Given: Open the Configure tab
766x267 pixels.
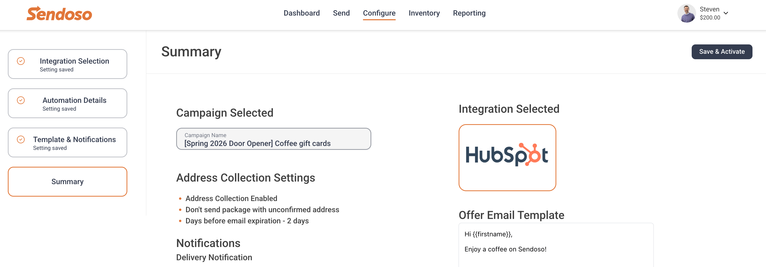Looking at the screenshot, I should click(x=379, y=13).
